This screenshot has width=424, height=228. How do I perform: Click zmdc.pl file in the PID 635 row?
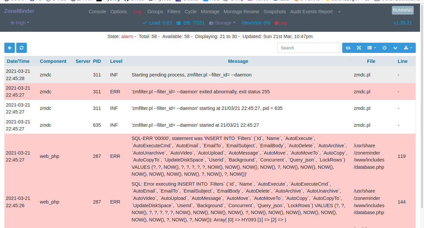(x=362, y=125)
